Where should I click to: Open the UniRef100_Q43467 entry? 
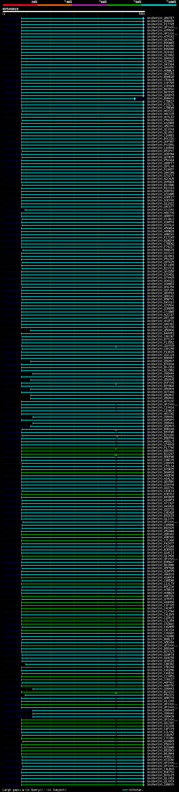pyautogui.click(x=161, y=40)
